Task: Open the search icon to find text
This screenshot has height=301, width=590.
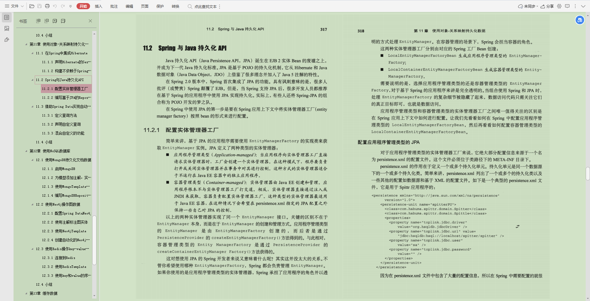Action: [x=190, y=6]
